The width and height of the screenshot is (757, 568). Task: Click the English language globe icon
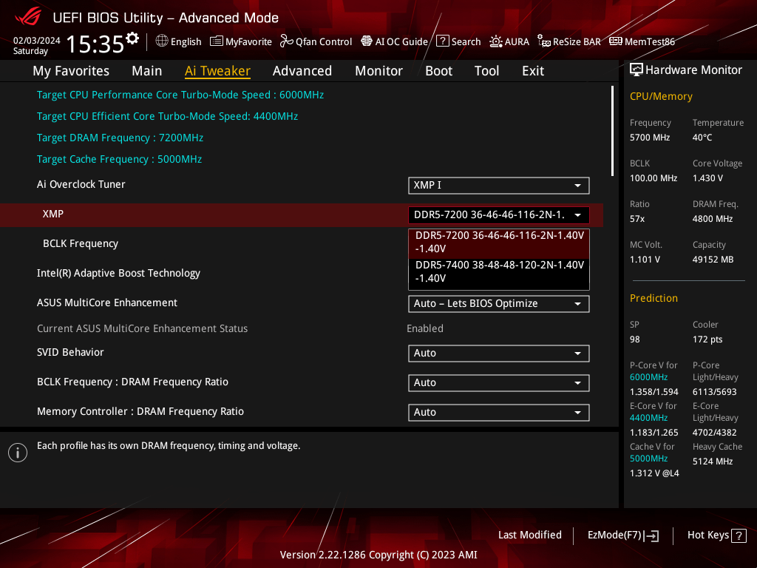(x=162, y=41)
